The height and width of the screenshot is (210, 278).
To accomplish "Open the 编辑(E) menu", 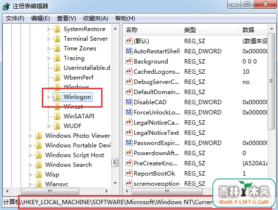I will [40, 18].
